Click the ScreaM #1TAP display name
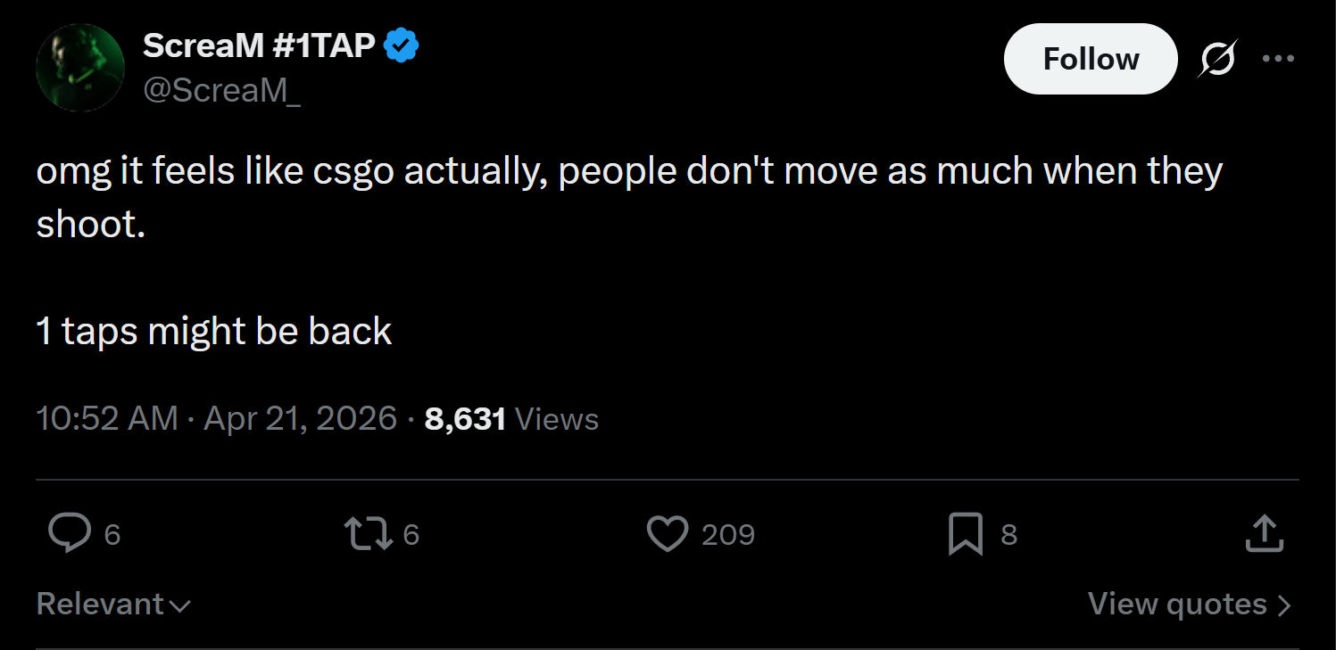Screen dimensions: 1336x650 click(x=259, y=45)
